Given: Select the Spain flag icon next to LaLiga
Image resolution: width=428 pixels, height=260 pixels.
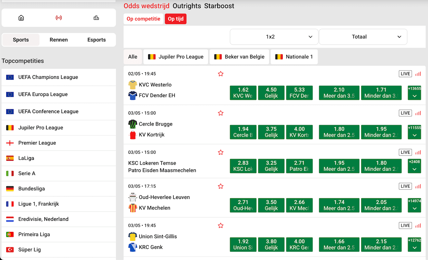Looking at the screenshot, I should [x=10, y=158].
